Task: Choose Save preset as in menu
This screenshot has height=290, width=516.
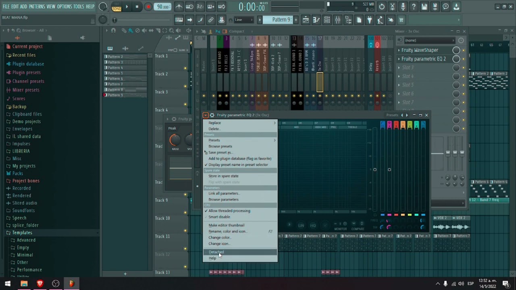Action: [240, 152]
